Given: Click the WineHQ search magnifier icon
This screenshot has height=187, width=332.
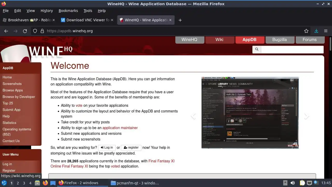Looking at the screenshot, I should (x=257, y=49).
